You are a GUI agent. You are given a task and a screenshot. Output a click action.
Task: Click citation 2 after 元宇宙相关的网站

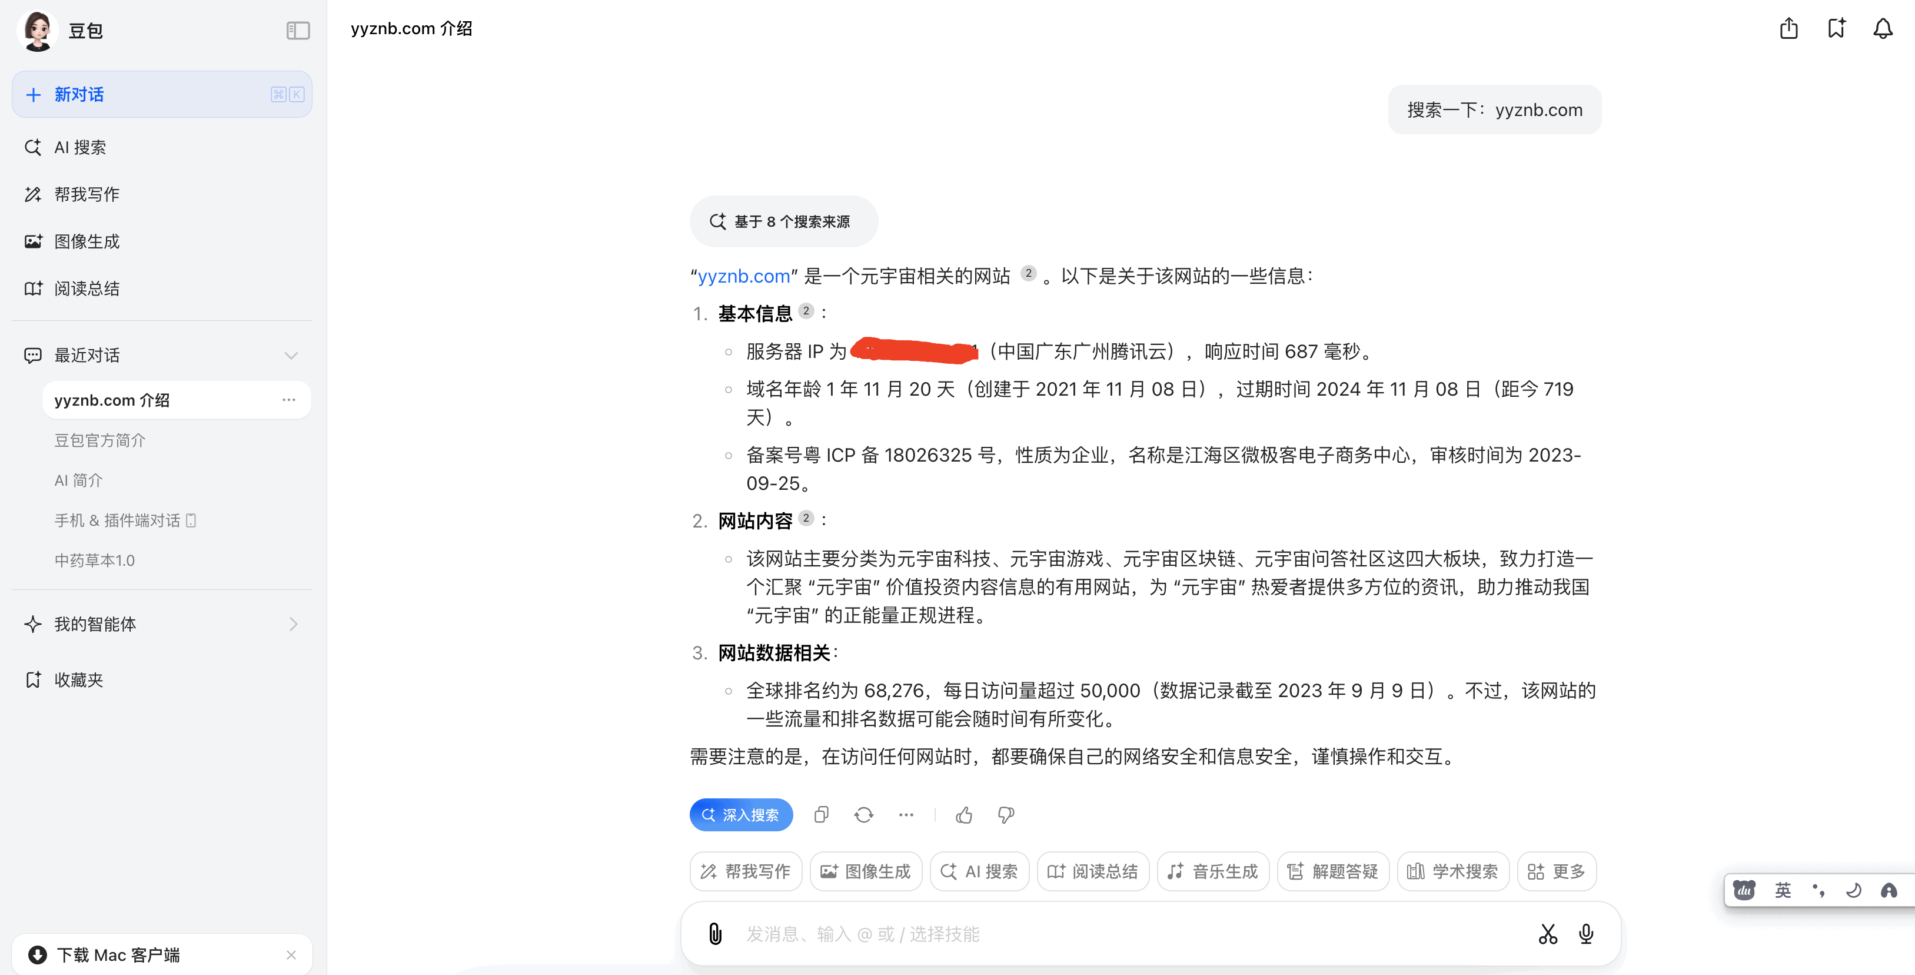point(1028,273)
